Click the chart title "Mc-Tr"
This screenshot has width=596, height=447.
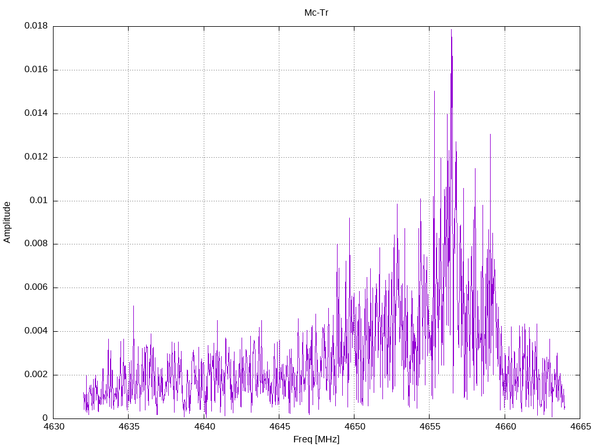coord(316,12)
